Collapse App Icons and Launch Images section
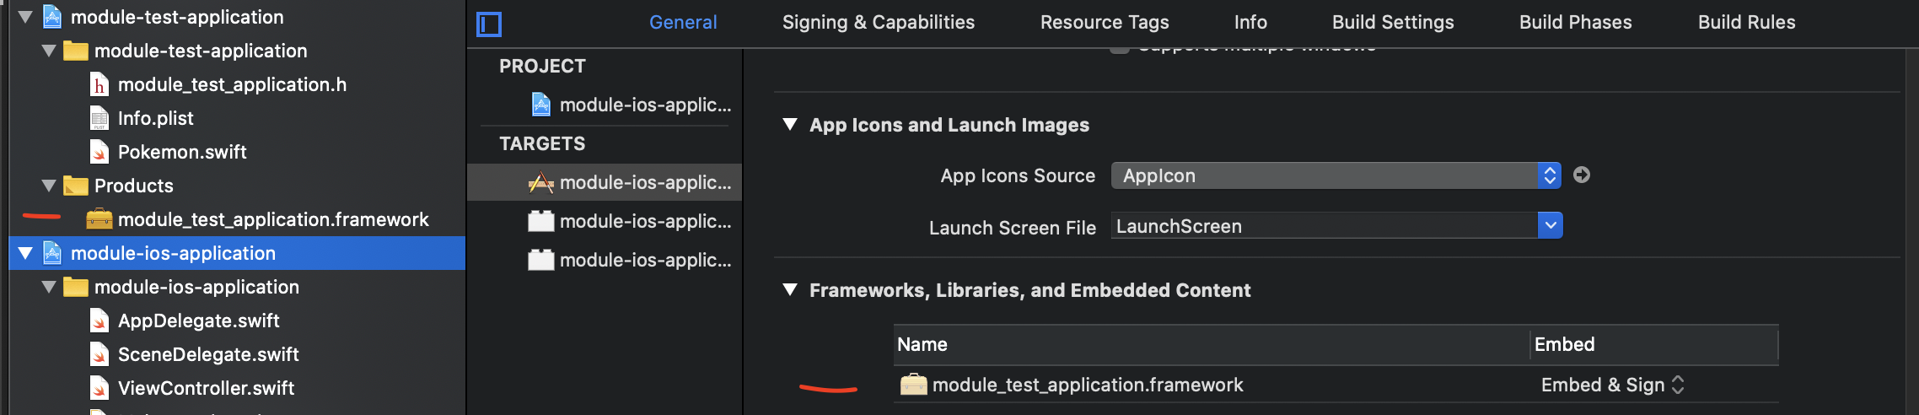Screen dimensions: 1919x415 (790, 125)
